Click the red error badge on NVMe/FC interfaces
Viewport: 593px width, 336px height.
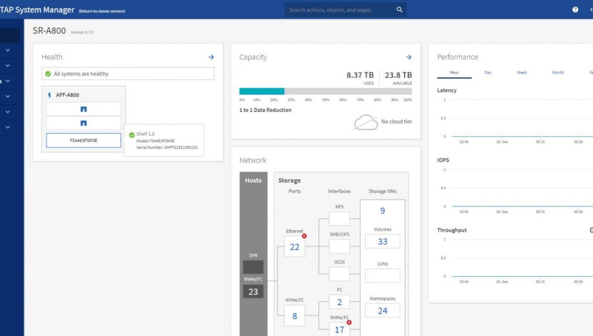pos(349,322)
